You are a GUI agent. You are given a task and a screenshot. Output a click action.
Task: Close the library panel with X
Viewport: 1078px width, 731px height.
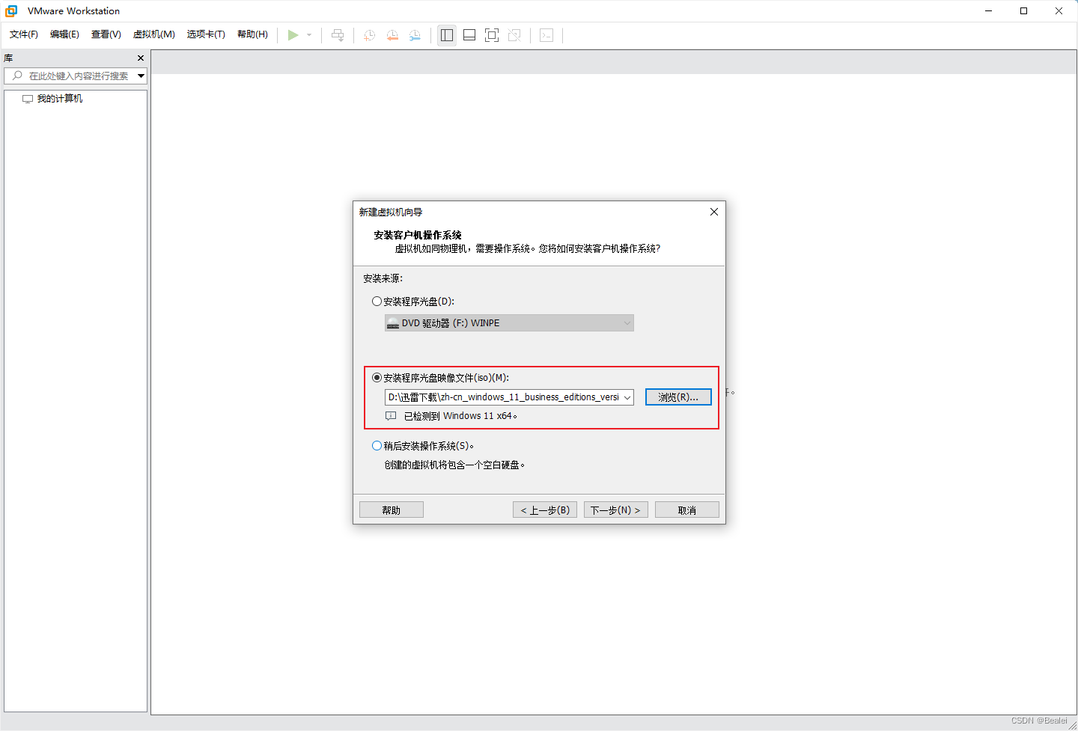click(141, 58)
